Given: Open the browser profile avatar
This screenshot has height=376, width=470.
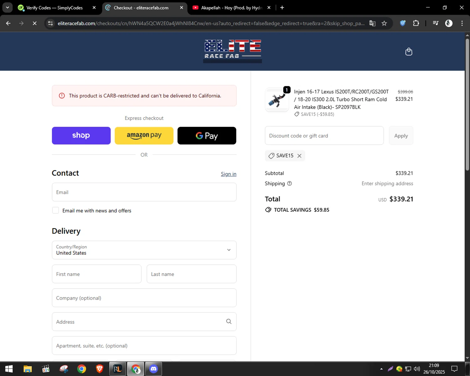Looking at the screenshot, I should 449,23.
